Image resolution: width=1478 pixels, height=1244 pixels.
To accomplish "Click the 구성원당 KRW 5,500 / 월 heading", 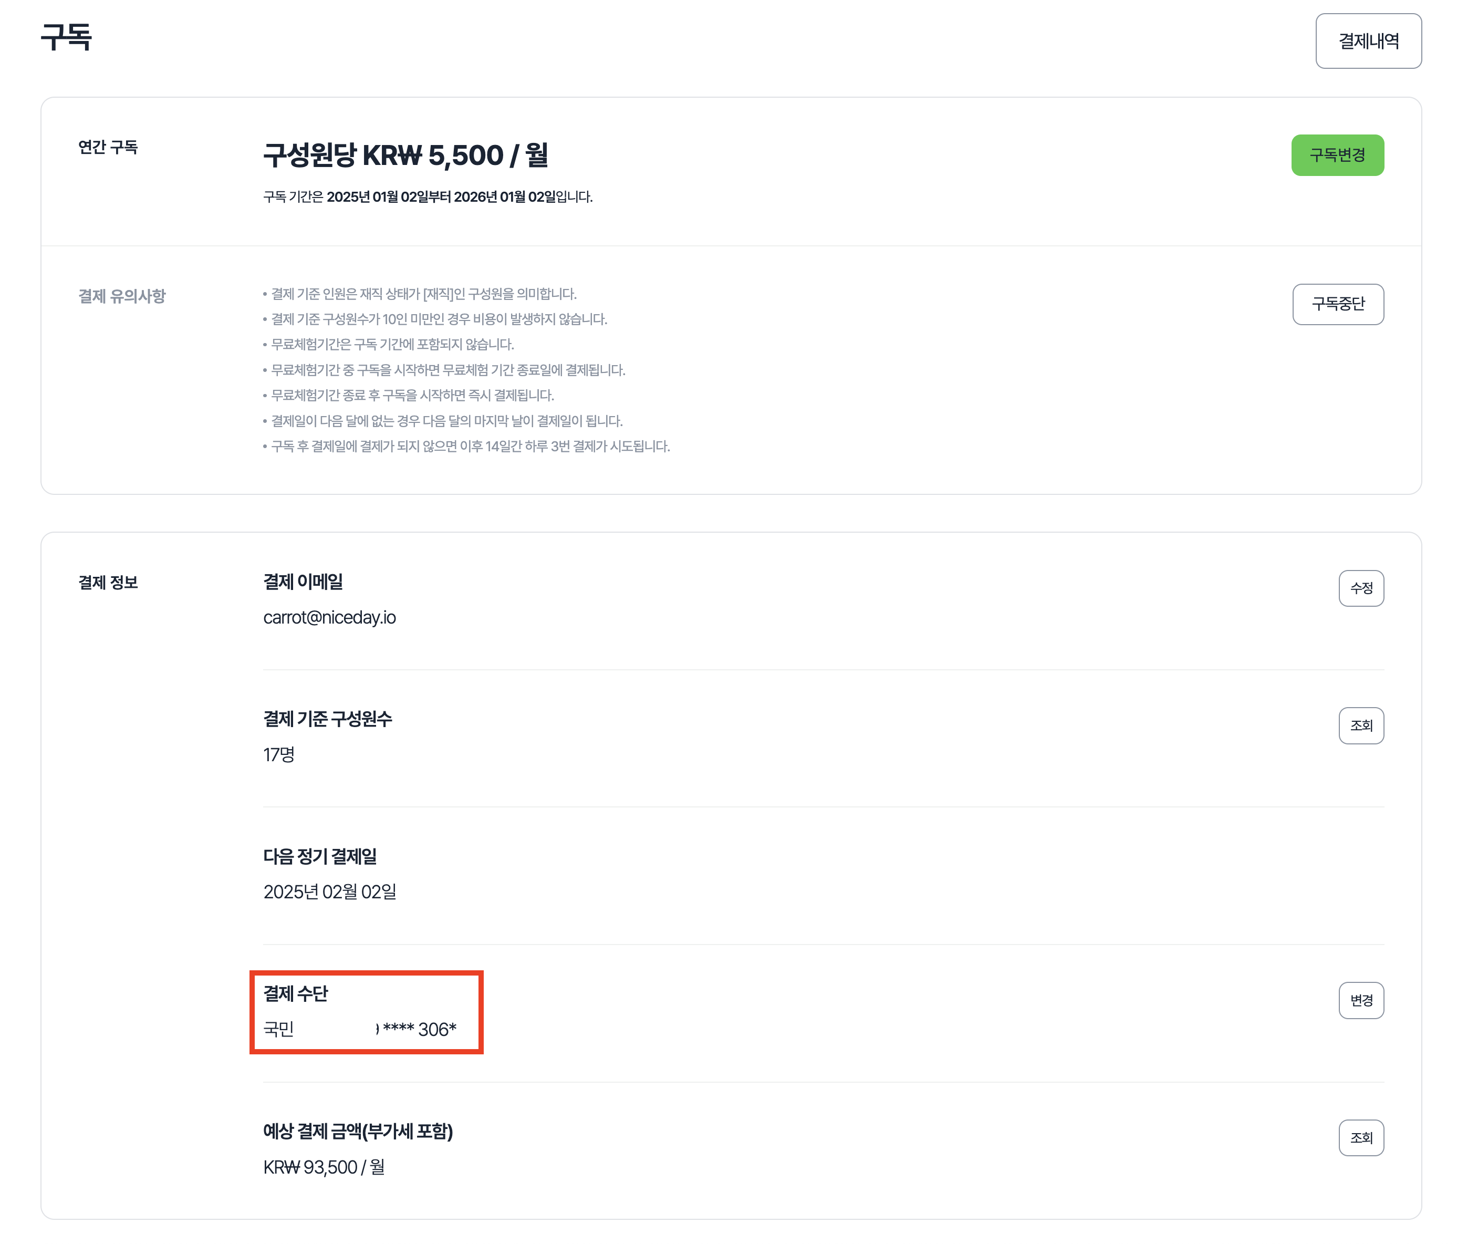I will [405, 155].
